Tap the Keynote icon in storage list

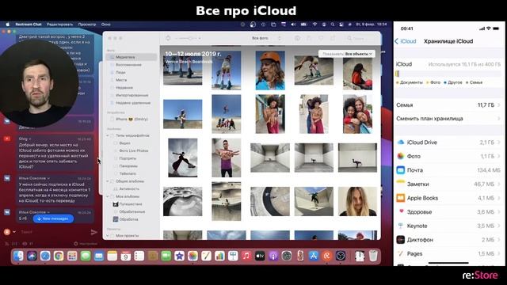pyautogui.click(x=401, y=226)
